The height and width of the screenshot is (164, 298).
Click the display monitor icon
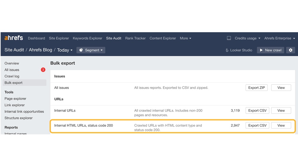[x=229, y=38]
